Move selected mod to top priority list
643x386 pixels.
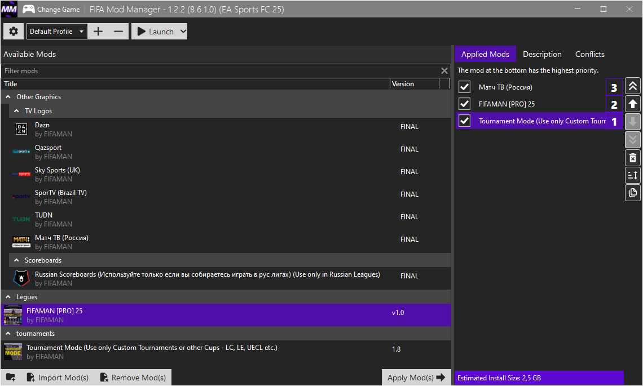[x=633, y=86]
